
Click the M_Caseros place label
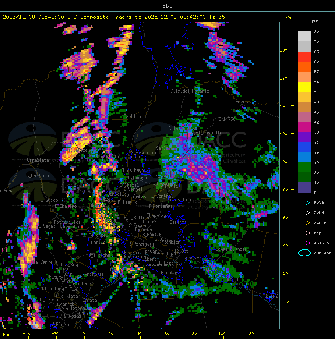point(176,222)
